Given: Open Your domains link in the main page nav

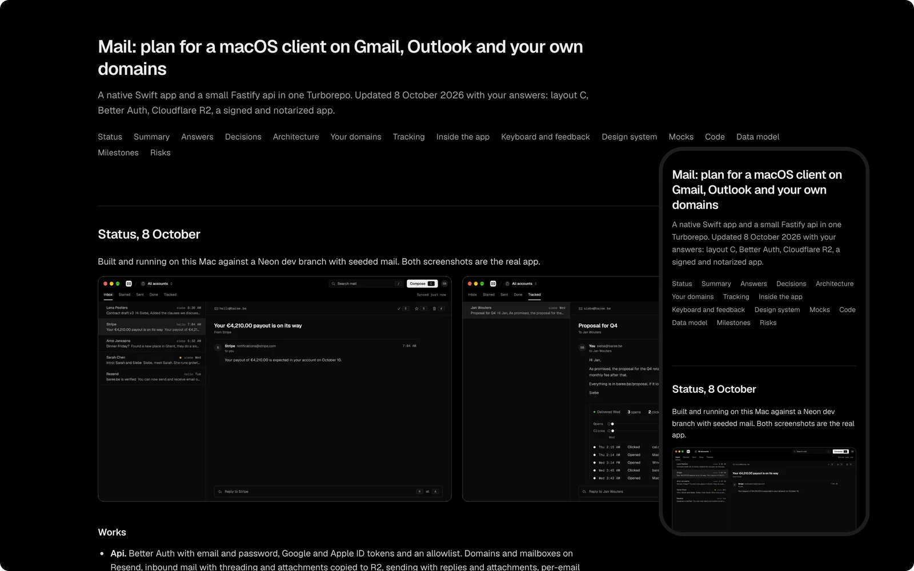Looking at the screenshot, I should coord(356,137).
